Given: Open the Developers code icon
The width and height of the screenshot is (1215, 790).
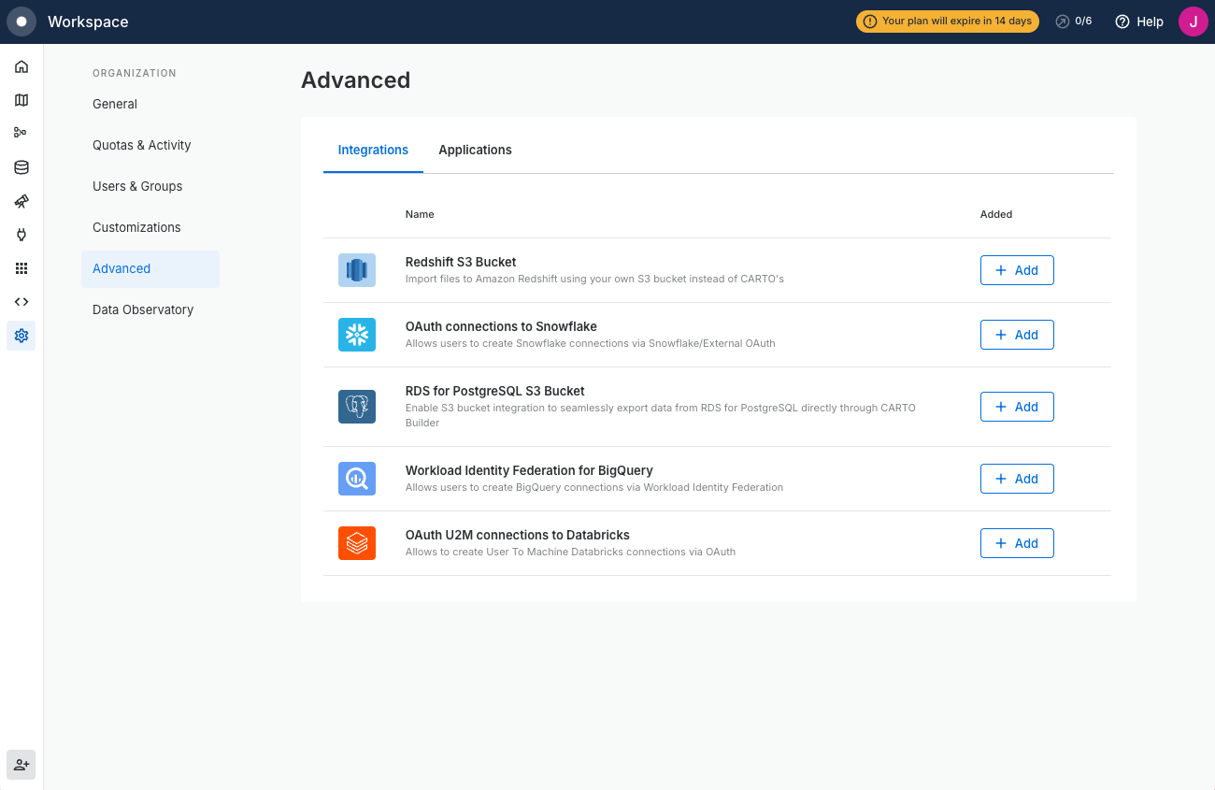Looking at the screenshot, I should [21, 302].
